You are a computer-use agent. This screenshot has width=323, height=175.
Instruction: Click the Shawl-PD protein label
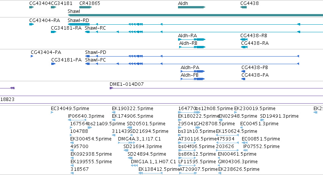(96, 52)
